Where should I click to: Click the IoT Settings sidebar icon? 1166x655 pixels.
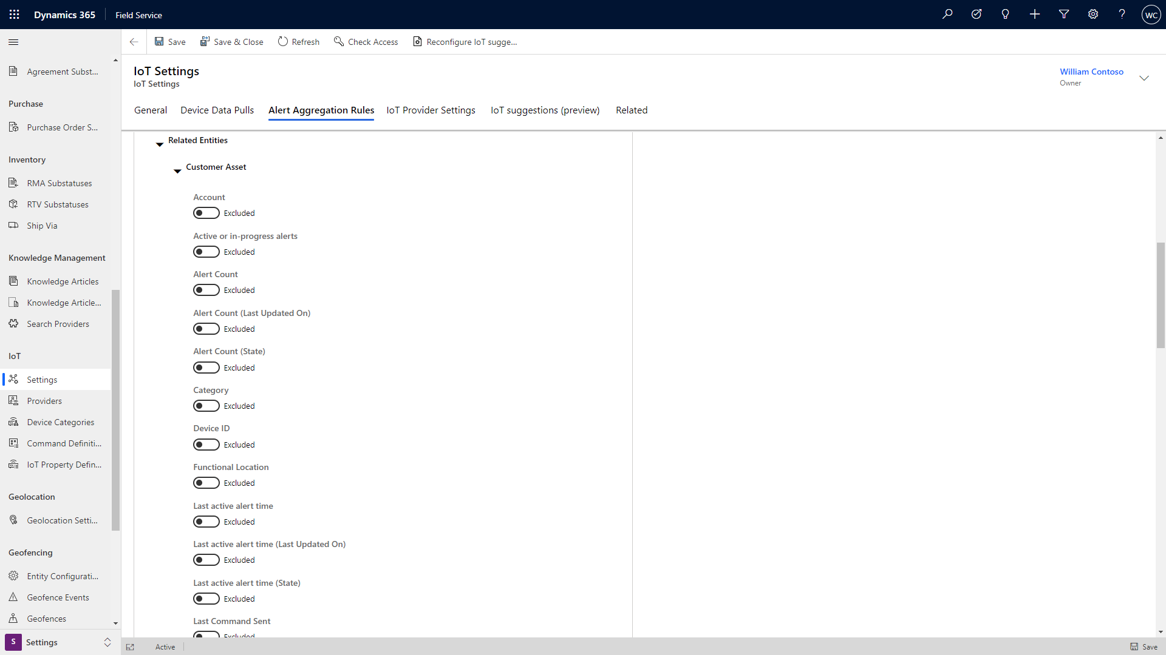point(13,379)
